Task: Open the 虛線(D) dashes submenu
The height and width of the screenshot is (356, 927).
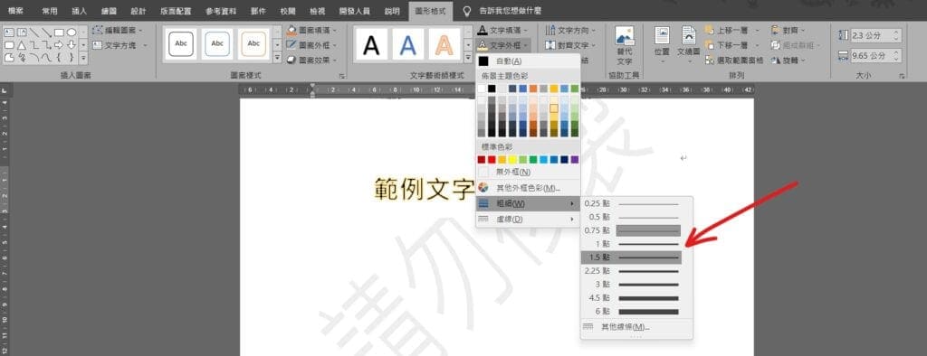Action: [529, 219]
